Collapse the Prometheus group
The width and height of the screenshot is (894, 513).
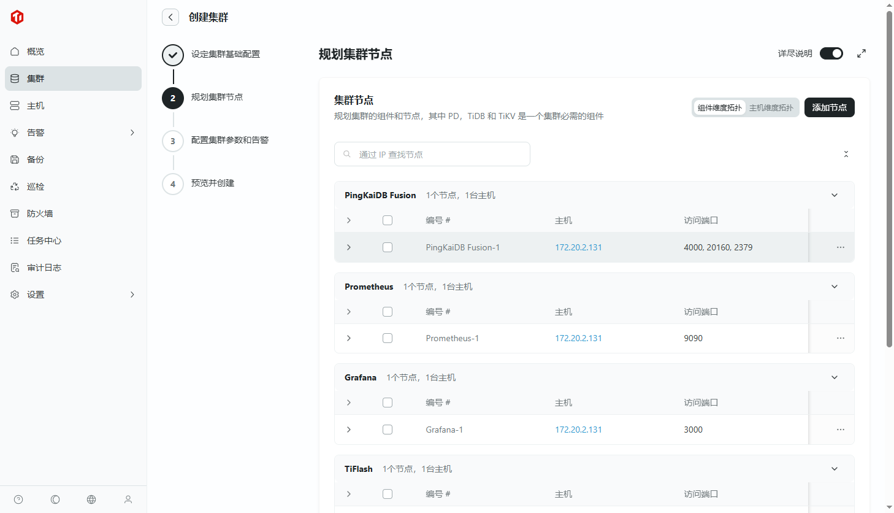click(x=835, y=287)
